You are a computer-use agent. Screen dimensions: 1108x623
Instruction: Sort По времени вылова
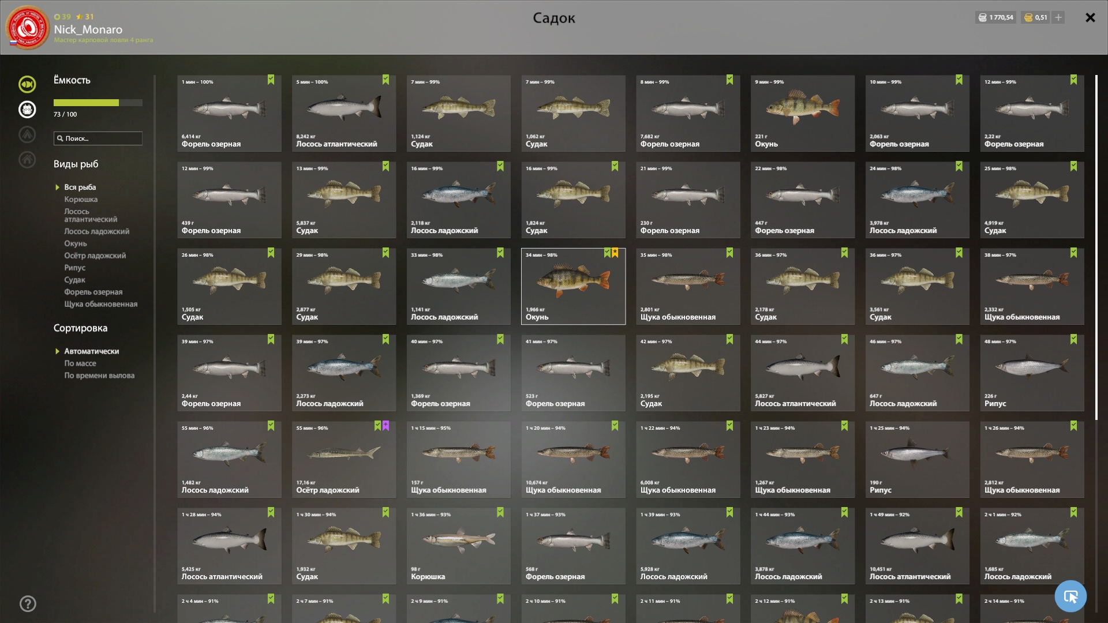[99, 376]
